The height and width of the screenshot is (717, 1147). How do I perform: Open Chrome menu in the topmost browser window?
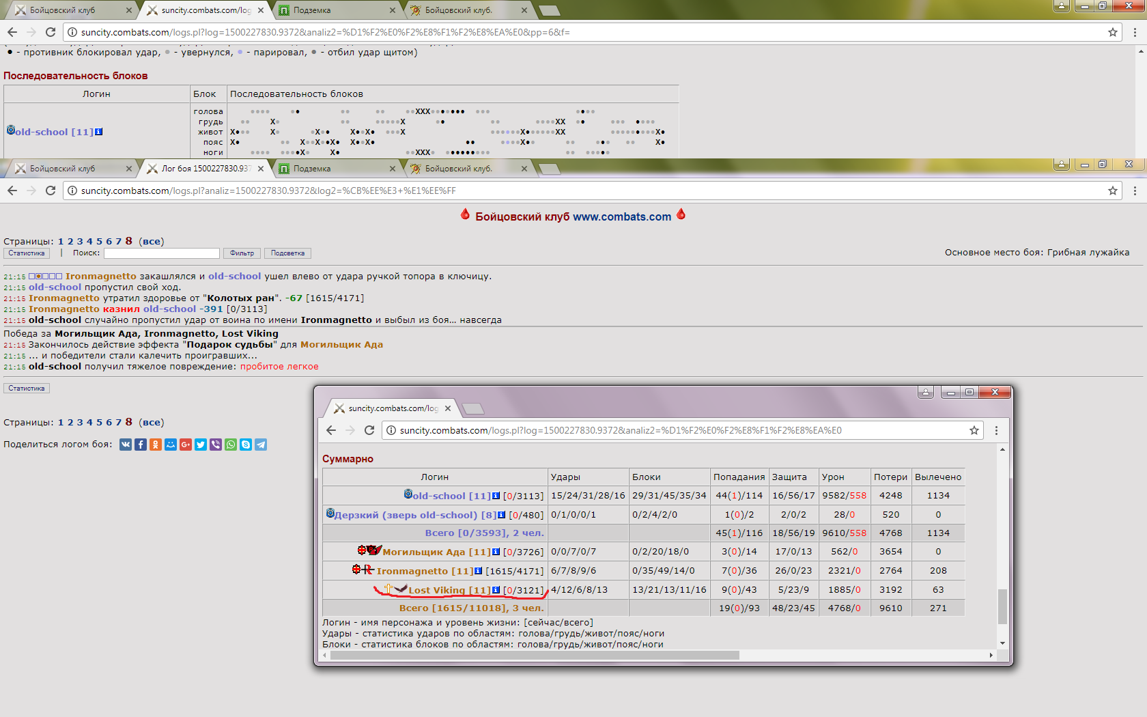(x=1135, y=32)
